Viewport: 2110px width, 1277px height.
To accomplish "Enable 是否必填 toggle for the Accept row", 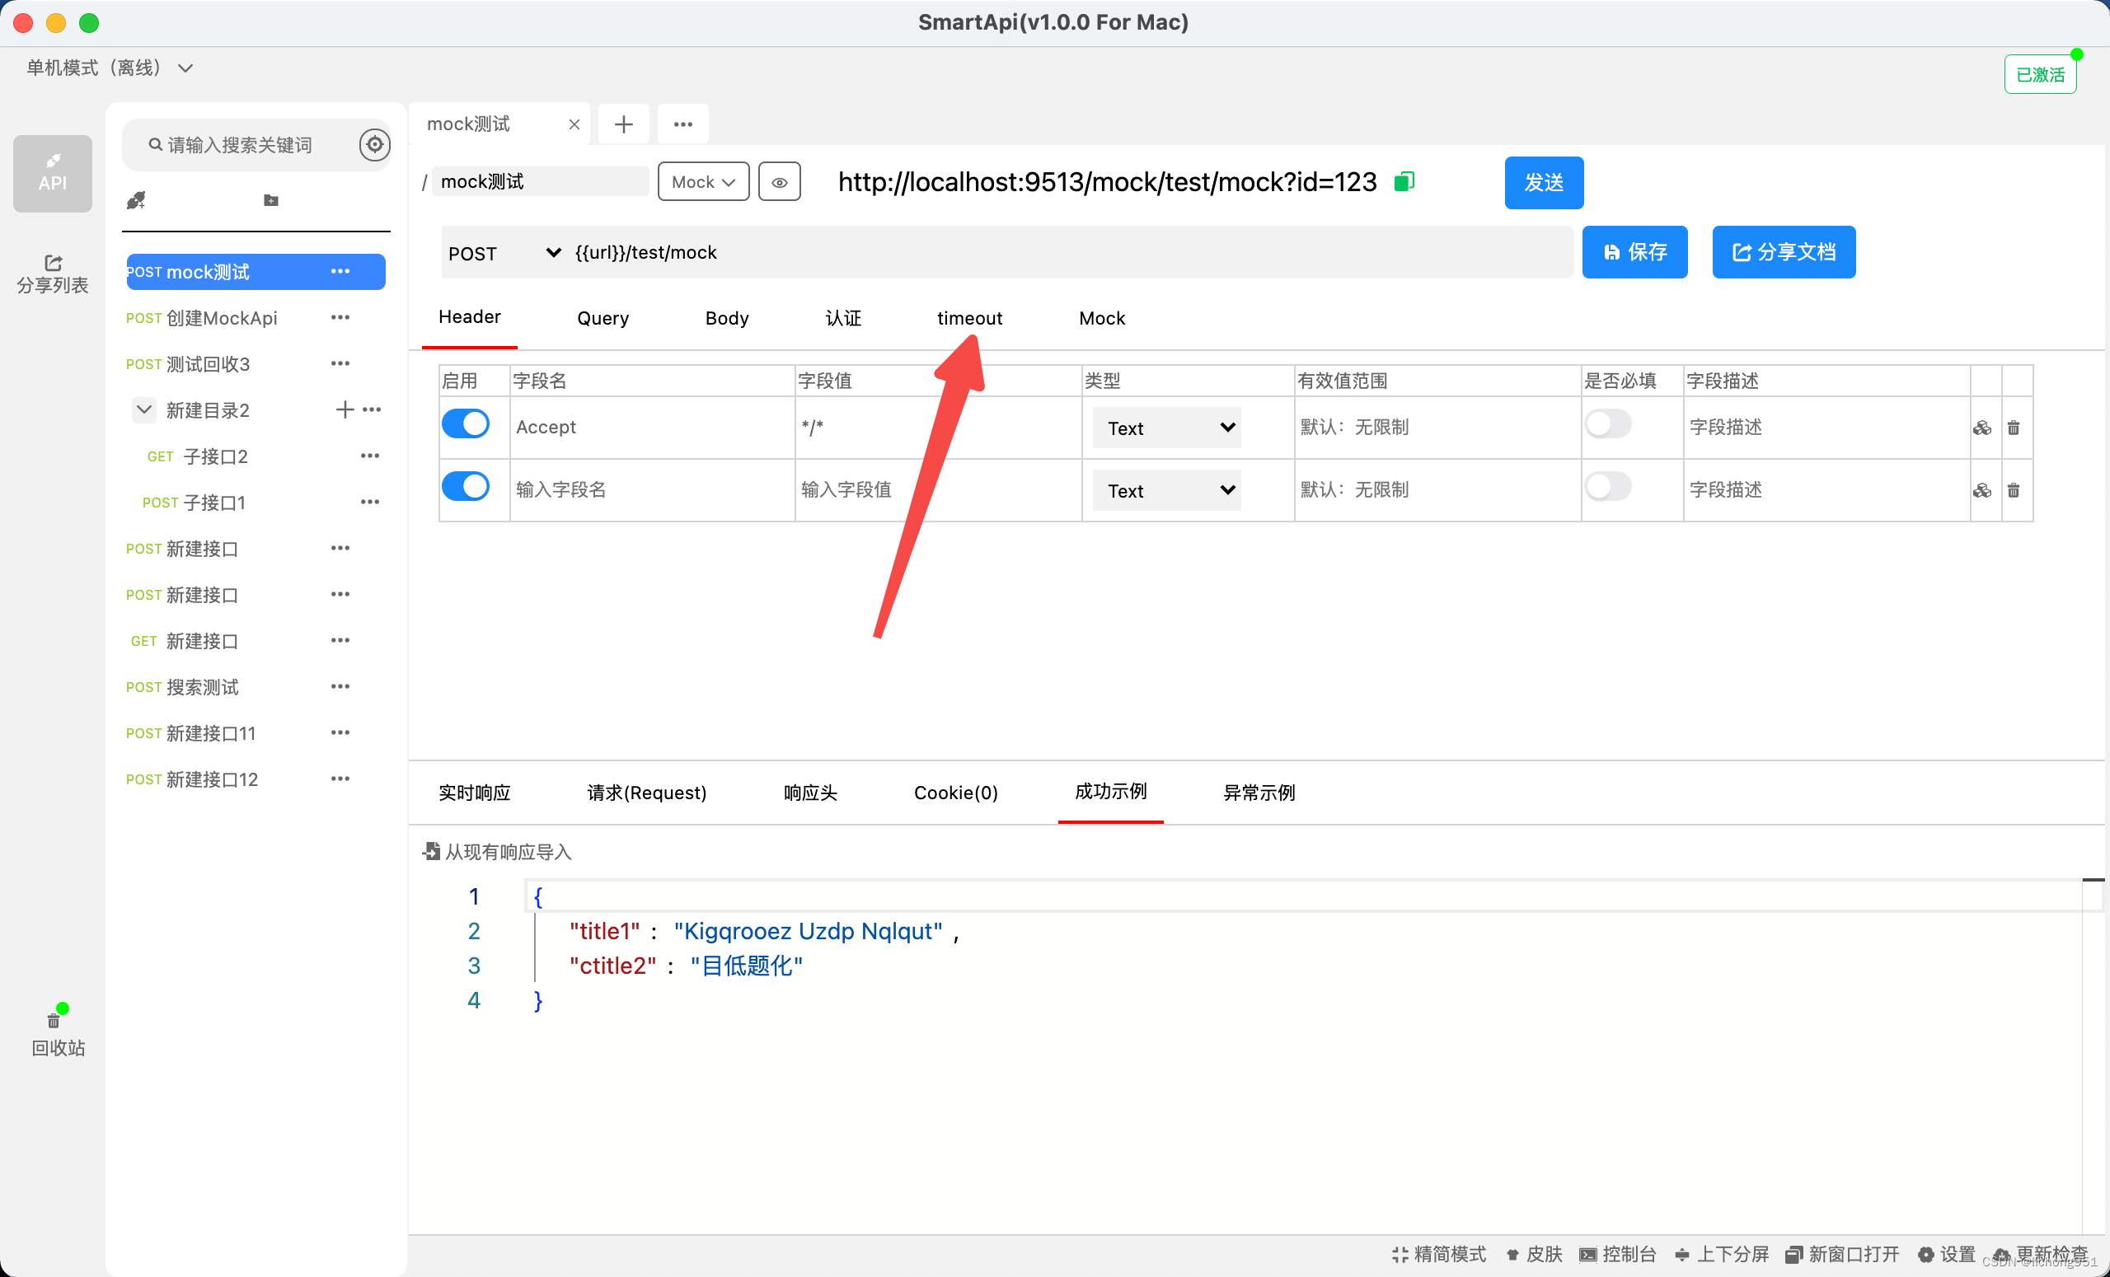I will pyautogui.click(x=1608, y=423).
